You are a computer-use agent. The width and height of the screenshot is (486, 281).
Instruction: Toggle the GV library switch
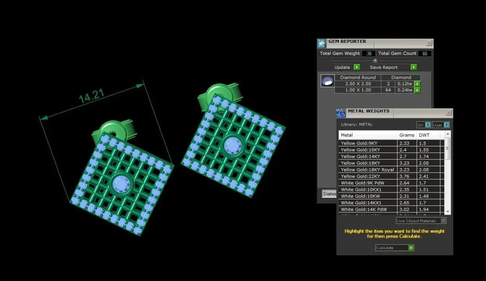(x=424, y=125)
